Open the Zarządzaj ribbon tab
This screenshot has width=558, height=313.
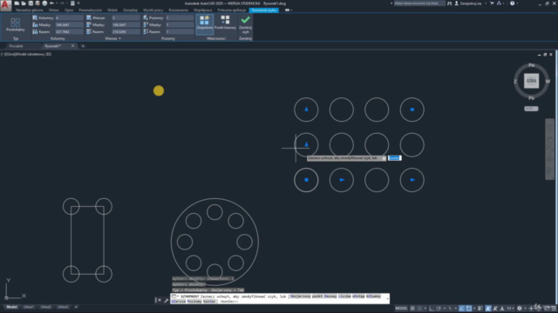point(130,10)
